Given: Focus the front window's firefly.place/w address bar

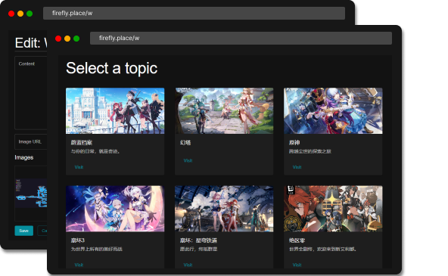Looking at the screenshot, I should pyautogui.click(x=241, y=39).
